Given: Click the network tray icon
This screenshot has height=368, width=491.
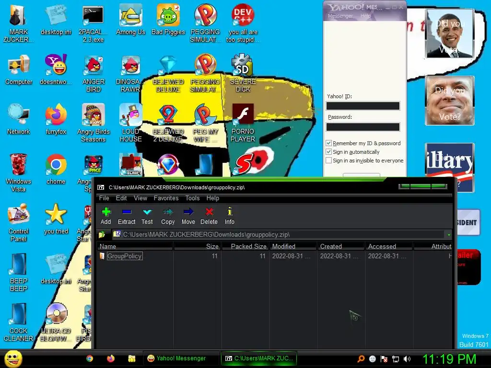Looking at the screenshot, I should pos(396,359).
